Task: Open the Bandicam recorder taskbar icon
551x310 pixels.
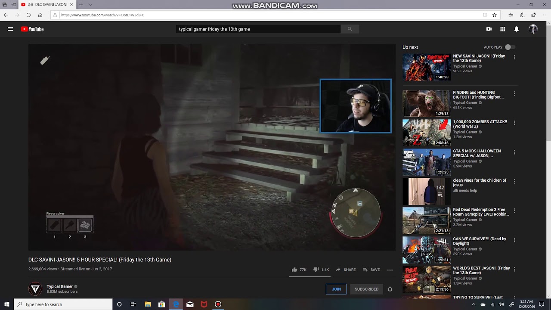Action: click(x=218, y=304)
